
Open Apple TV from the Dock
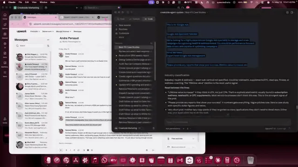[114, 160]
